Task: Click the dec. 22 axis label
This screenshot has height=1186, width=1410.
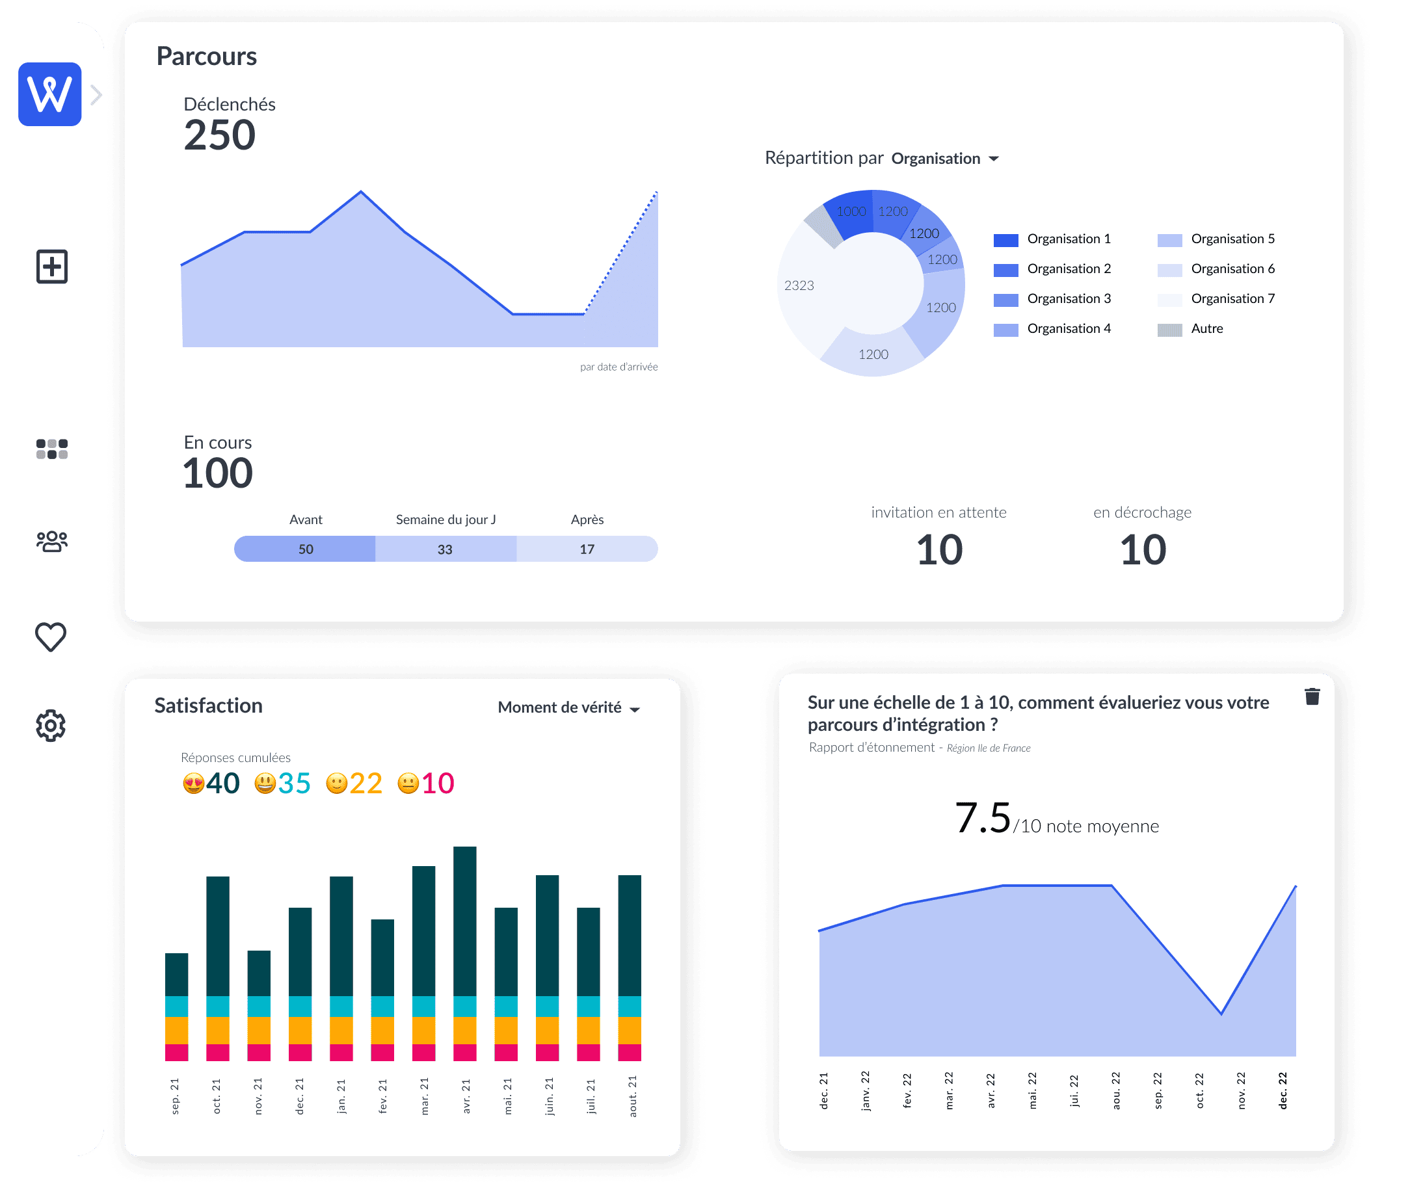Action: tap(1284, 1091)
